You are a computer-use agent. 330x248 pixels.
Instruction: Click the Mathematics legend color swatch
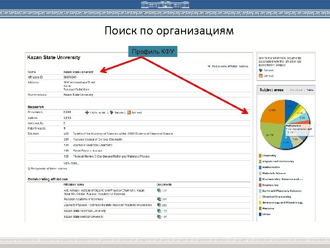(260, 168)
